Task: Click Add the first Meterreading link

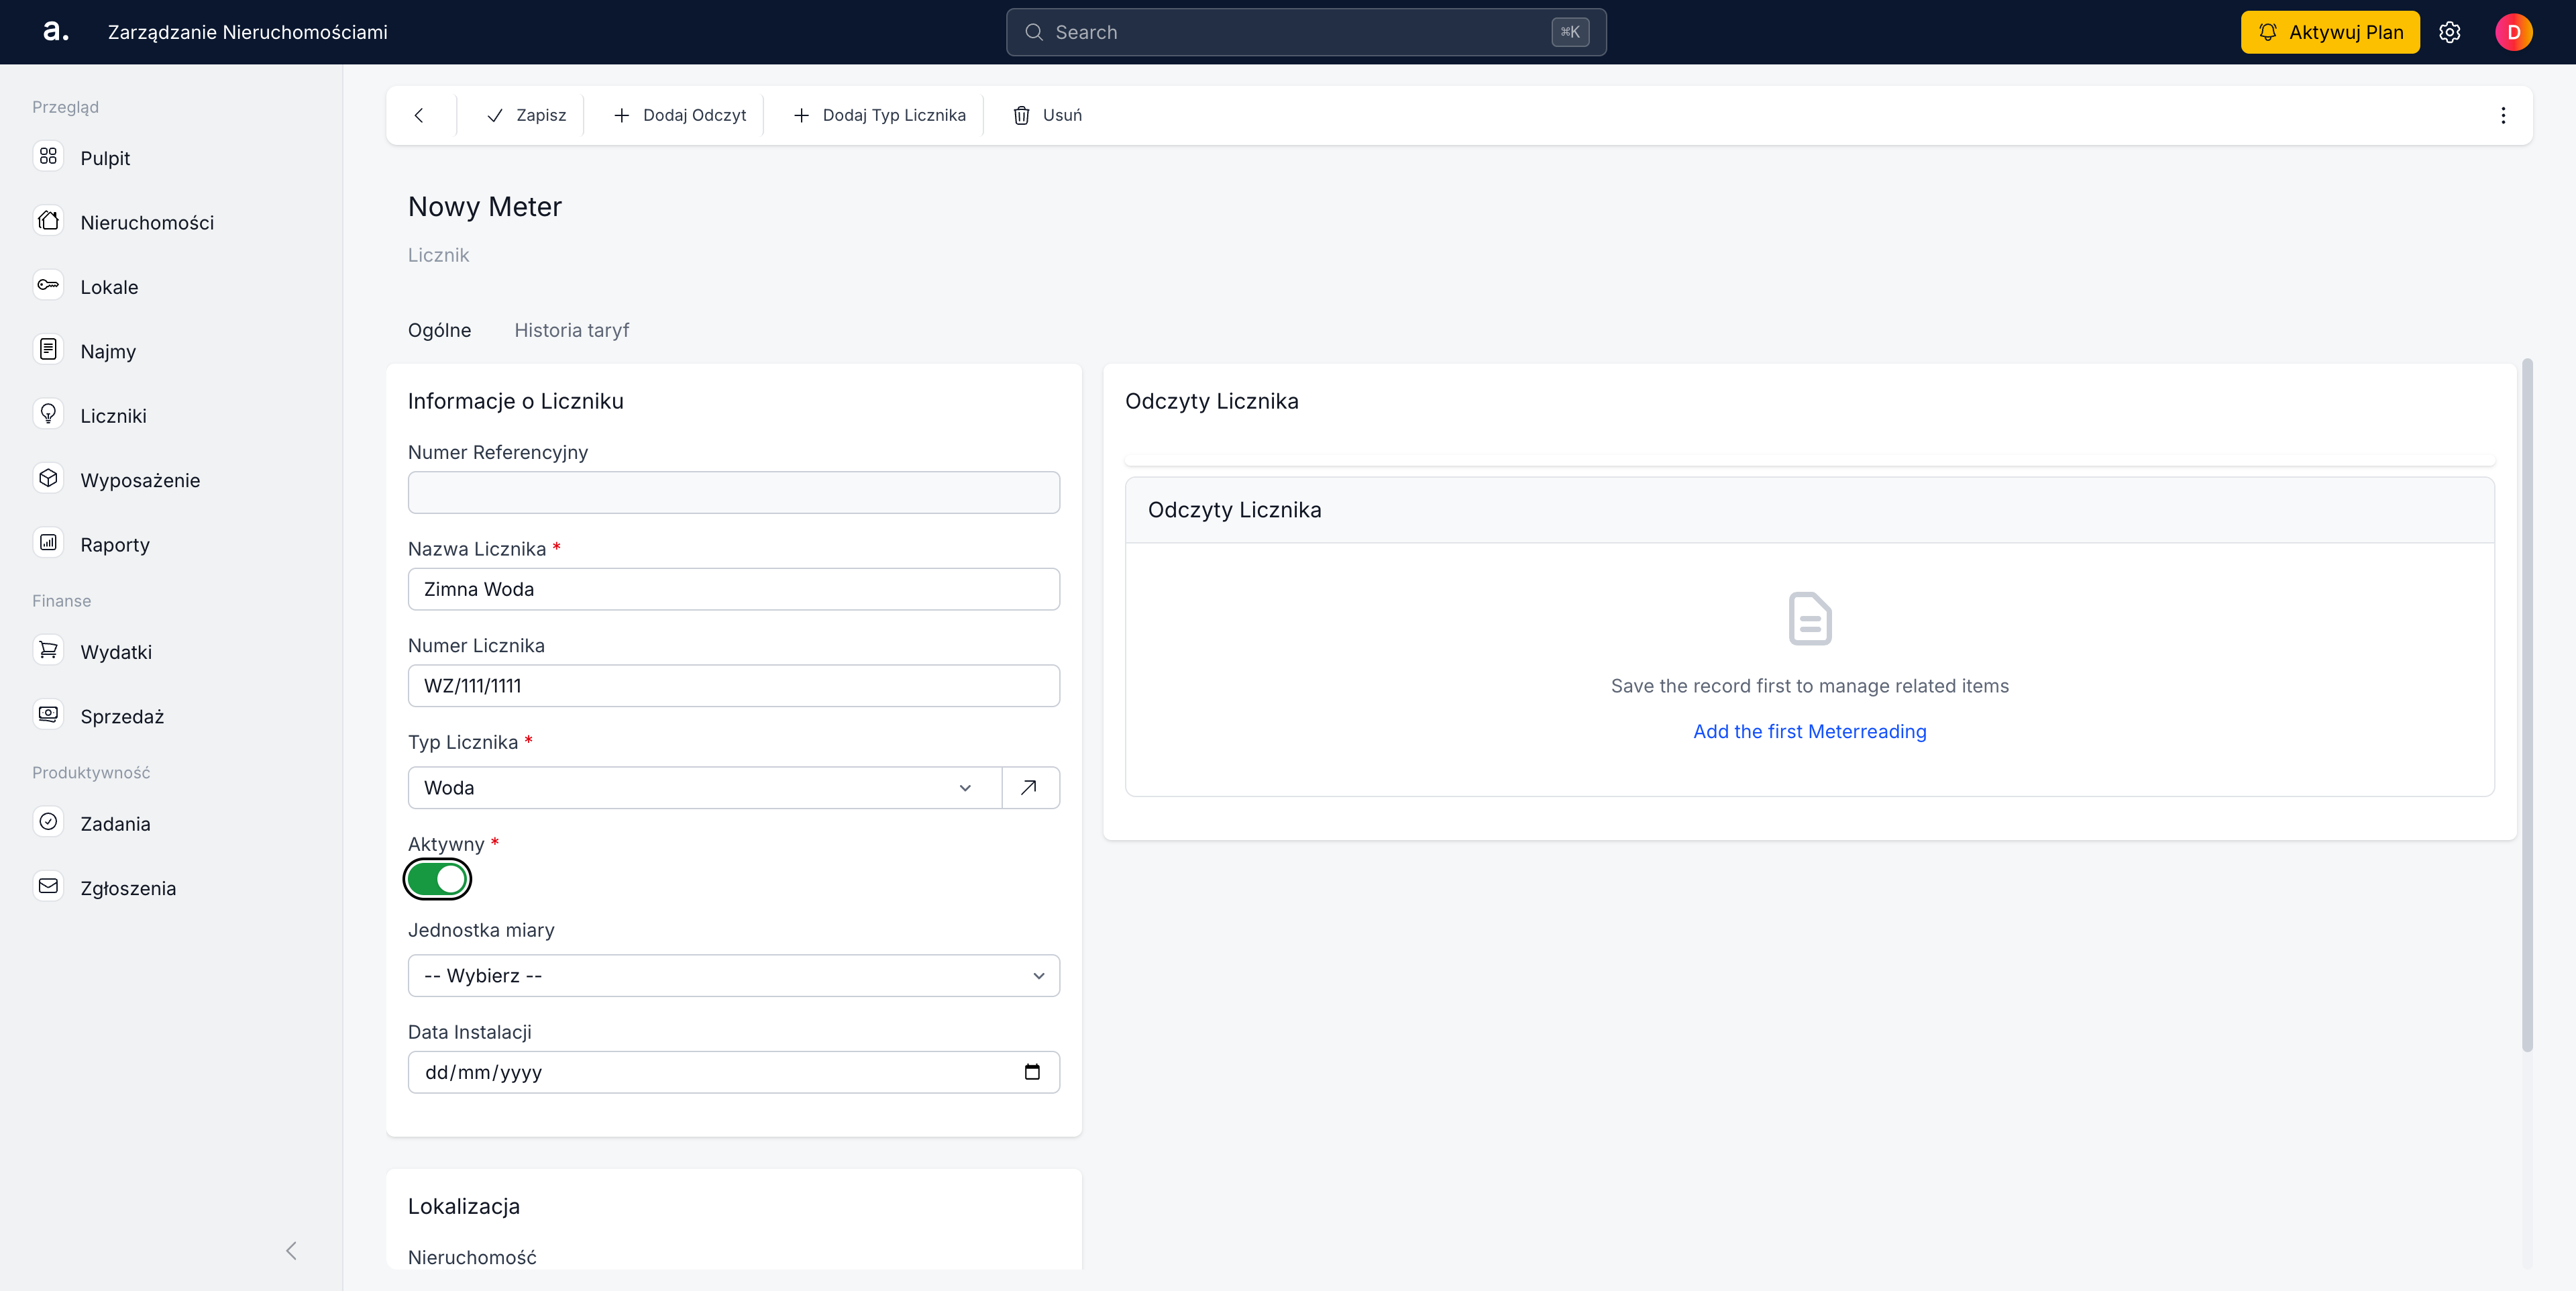Action: [1809, 731]
